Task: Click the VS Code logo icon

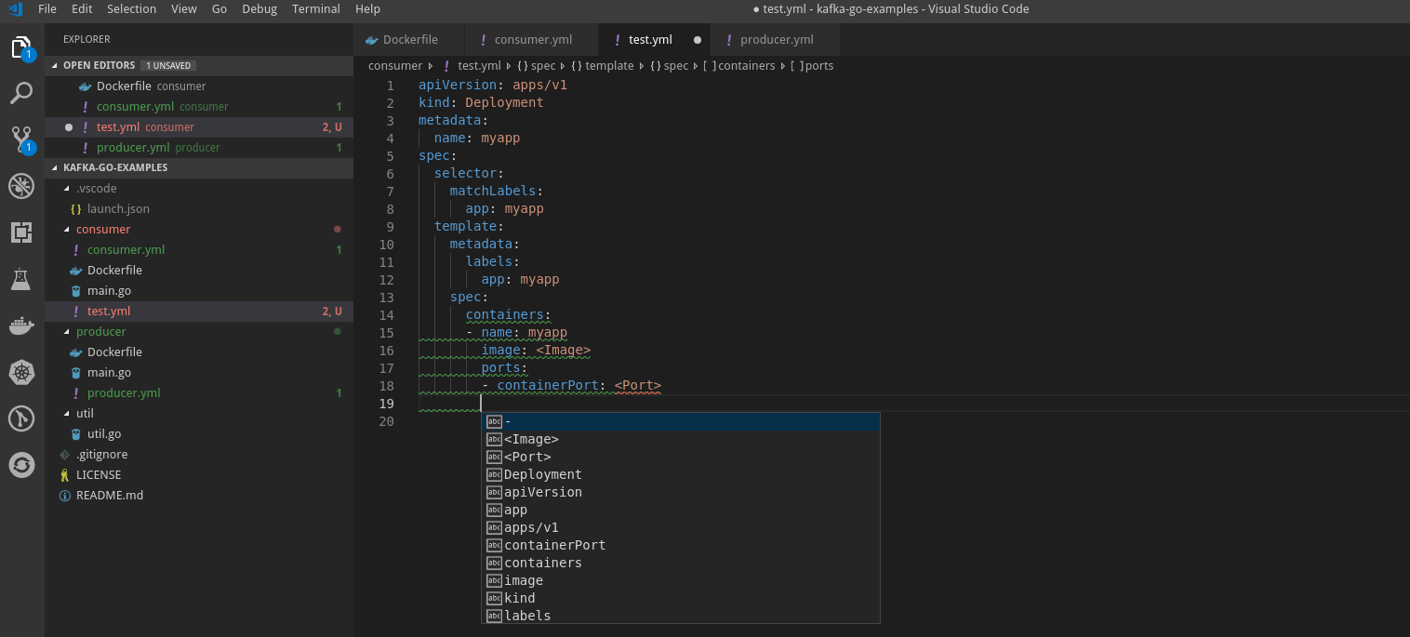Action: 15,9
